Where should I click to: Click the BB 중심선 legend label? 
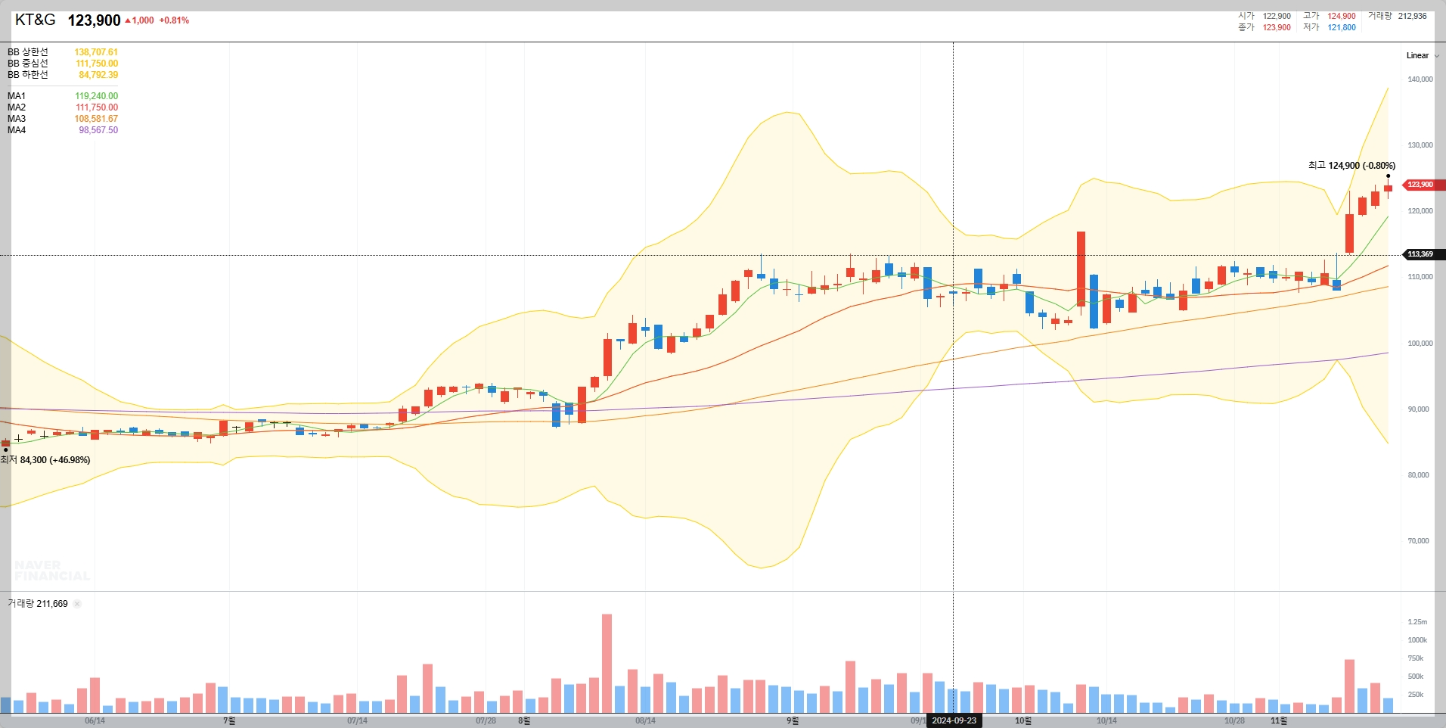[28, 64]
